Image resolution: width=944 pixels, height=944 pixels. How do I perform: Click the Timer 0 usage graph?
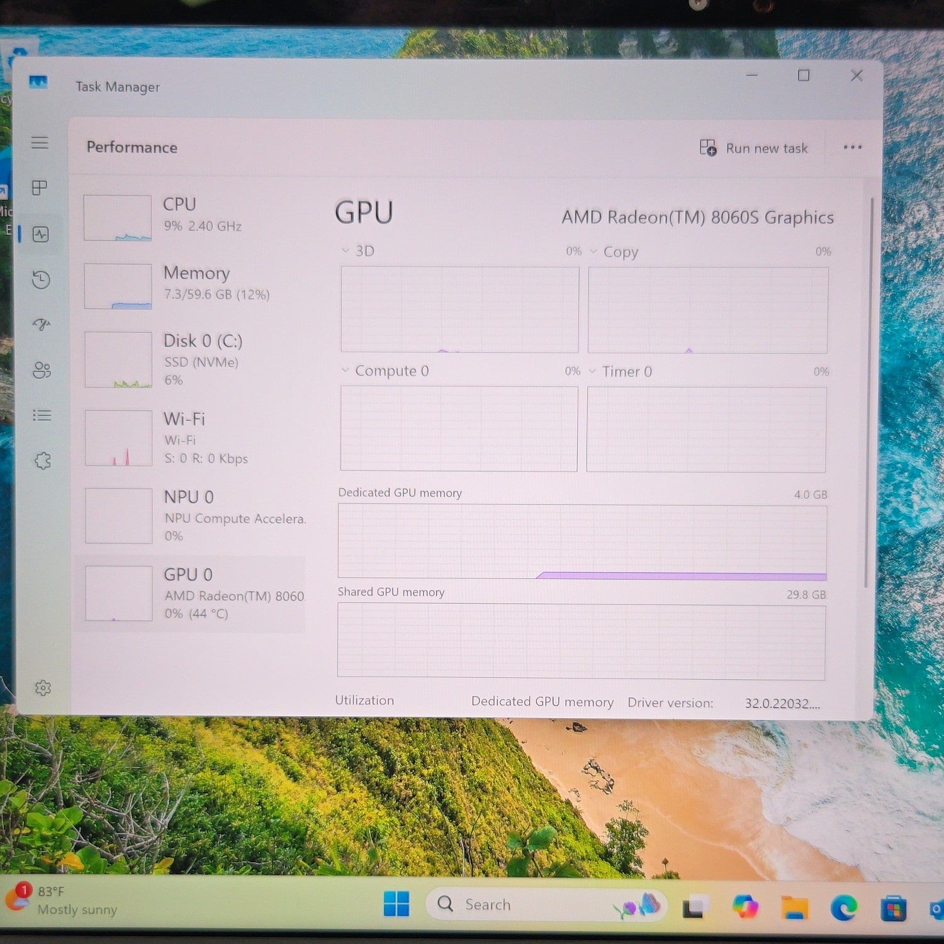(x=706, y=430)
